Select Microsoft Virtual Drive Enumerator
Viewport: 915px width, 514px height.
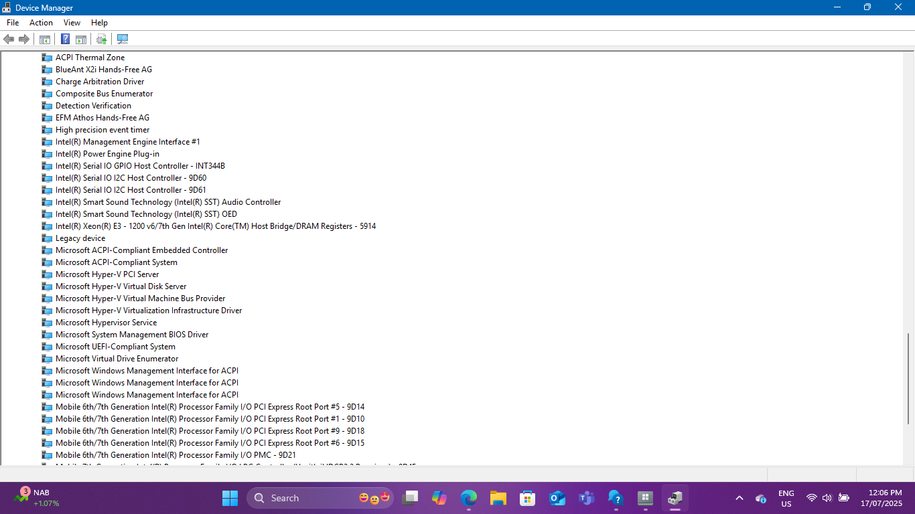[x=117, y=359]
